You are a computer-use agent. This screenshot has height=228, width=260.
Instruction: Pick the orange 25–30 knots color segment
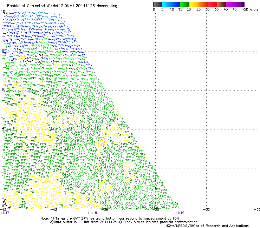pyautogui.click(x=203, y=4)
